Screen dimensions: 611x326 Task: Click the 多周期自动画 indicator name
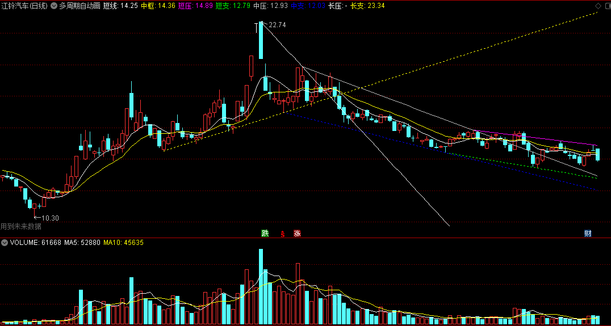pos(79,6)
